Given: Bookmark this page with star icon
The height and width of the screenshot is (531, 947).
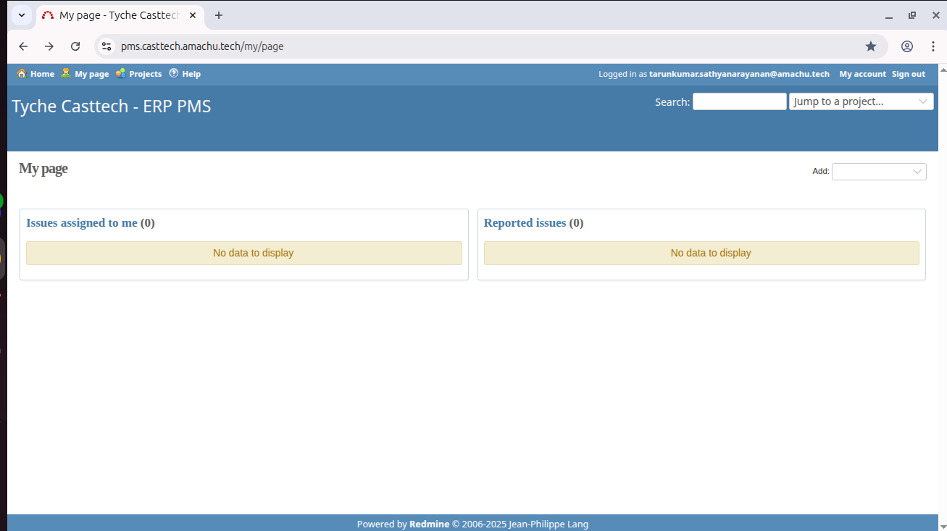Looking at the screenshot, I should (x=871, y=46).
